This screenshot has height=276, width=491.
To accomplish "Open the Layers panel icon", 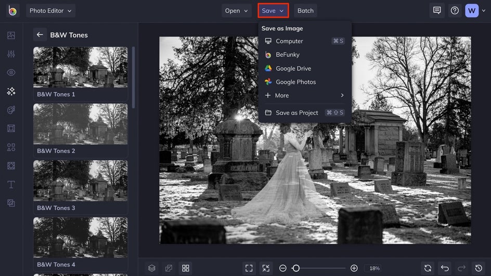I will click(x=152, y=268).
